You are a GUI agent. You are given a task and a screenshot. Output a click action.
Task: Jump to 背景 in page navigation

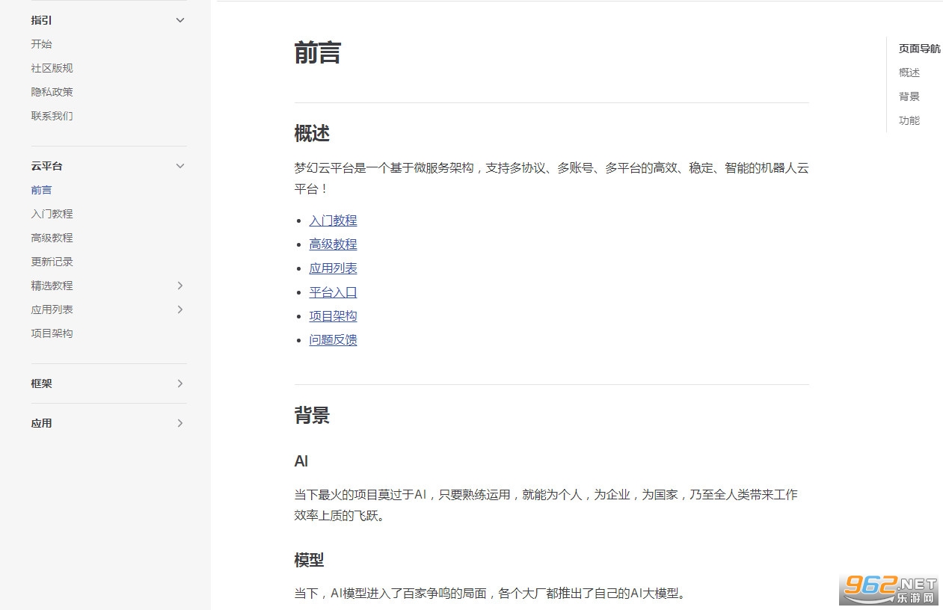tap(909, 96)
